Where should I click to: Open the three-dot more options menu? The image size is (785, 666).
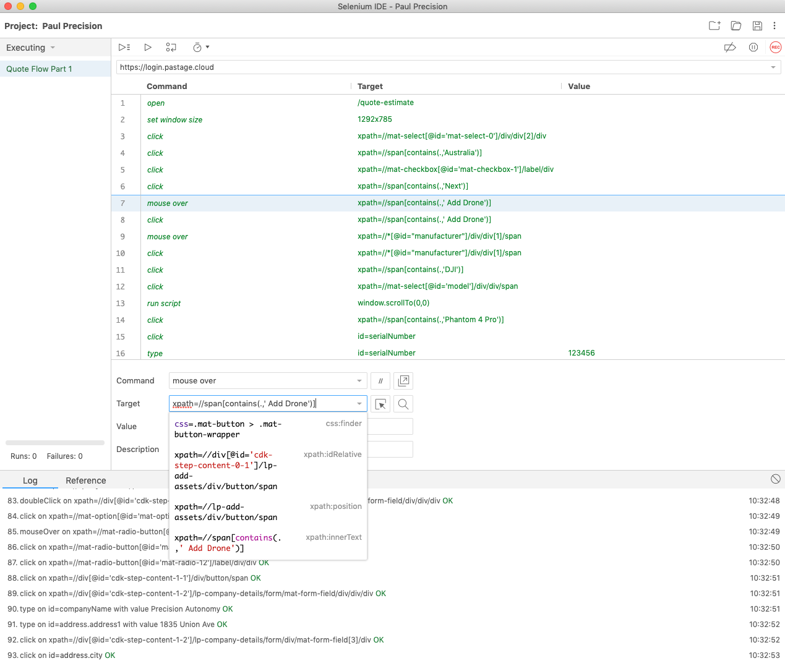[x=774, y=26]
